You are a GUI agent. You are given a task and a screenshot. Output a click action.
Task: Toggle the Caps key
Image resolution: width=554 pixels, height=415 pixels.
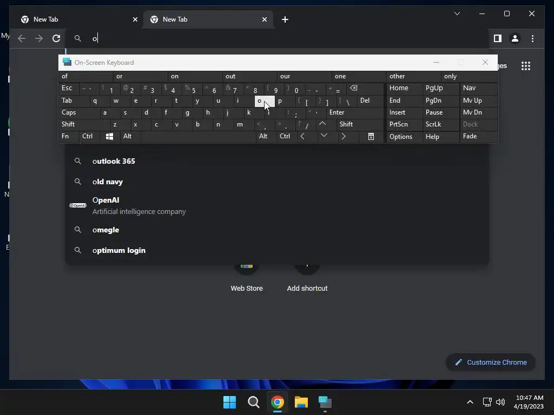click(79, 112)
